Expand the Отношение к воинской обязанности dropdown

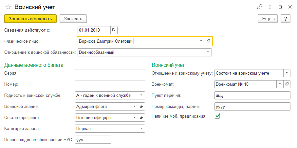tap(208, 52)
